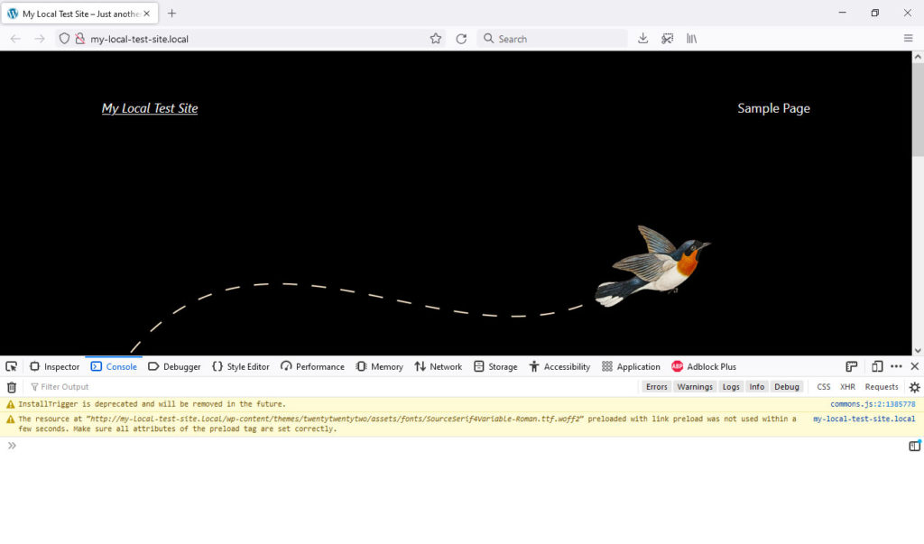Image resolution: width=924 pixels, height=544 pixels.
Task: Reload the current page
Action: point(461,39)
